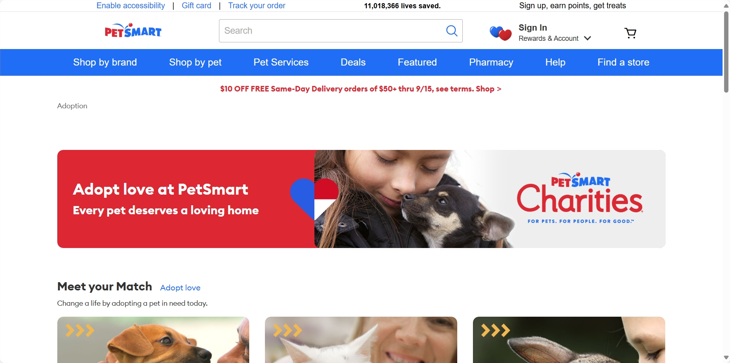Click the PetSmart Charities logo in banner
The height and width of the screenshot is (363, 730).
[x=580, y=198]
